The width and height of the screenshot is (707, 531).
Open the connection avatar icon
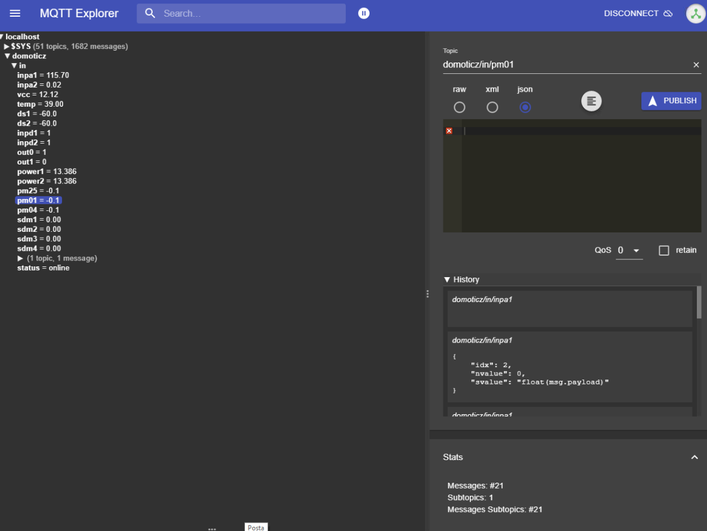pyautogui.click(x=696, y=14)
